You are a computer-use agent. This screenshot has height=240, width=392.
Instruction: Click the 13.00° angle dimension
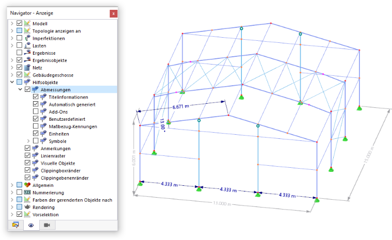tap(162, 124)
